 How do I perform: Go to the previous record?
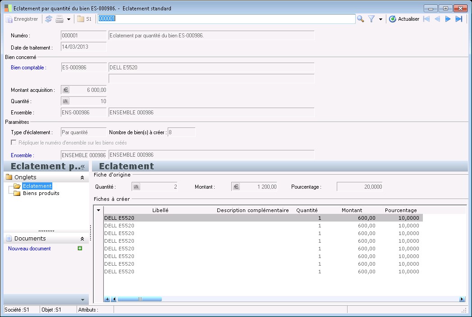click(x=437, y=19)
